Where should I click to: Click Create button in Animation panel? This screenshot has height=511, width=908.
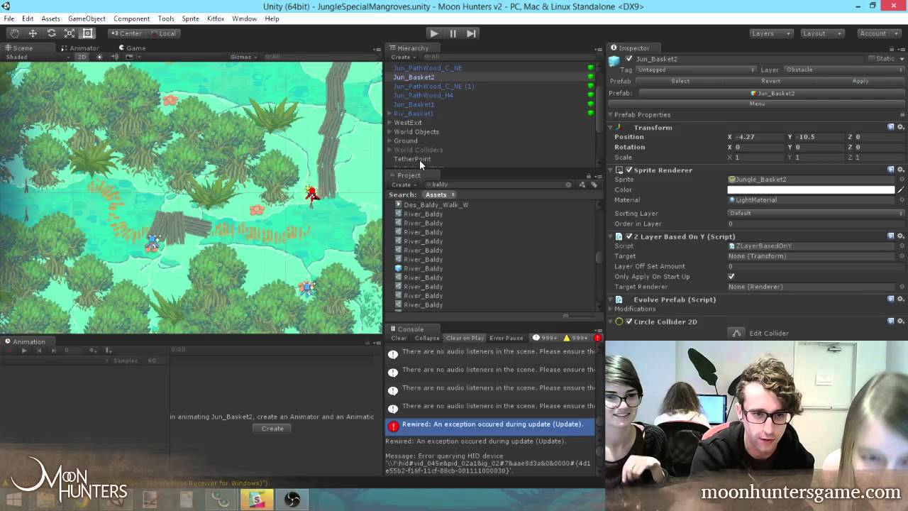(272, 429)
